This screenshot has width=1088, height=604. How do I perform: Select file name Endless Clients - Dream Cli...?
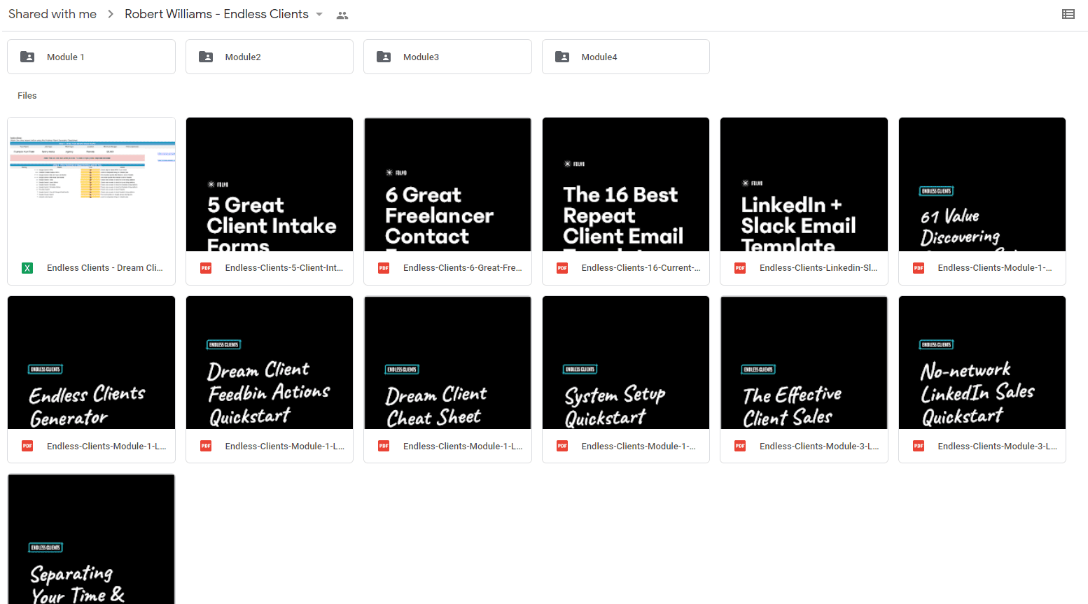[105, 268]
